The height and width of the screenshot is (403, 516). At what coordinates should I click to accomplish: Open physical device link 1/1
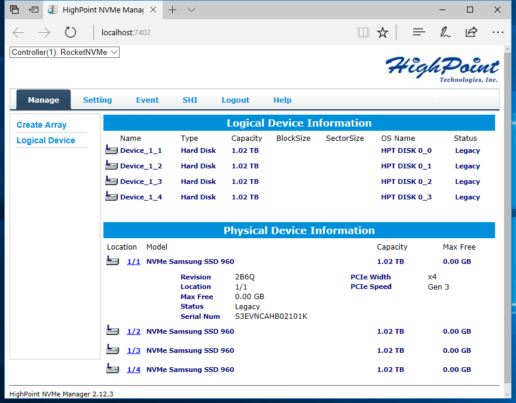tap(133, 262)
